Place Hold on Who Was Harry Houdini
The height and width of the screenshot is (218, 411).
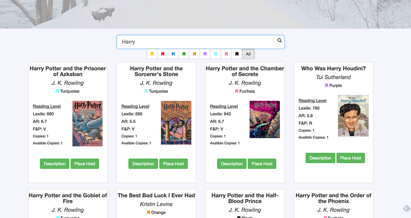[350, 158]
